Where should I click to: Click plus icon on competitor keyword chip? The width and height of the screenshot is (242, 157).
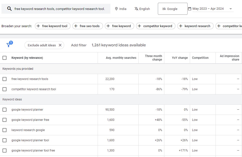pyautogui.click(x=139, y=26)
